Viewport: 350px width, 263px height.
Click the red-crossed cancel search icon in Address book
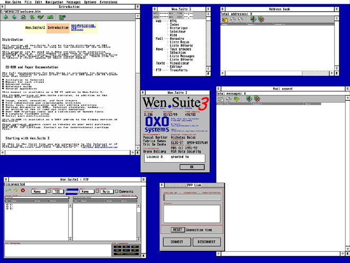(x=261, y=20)
